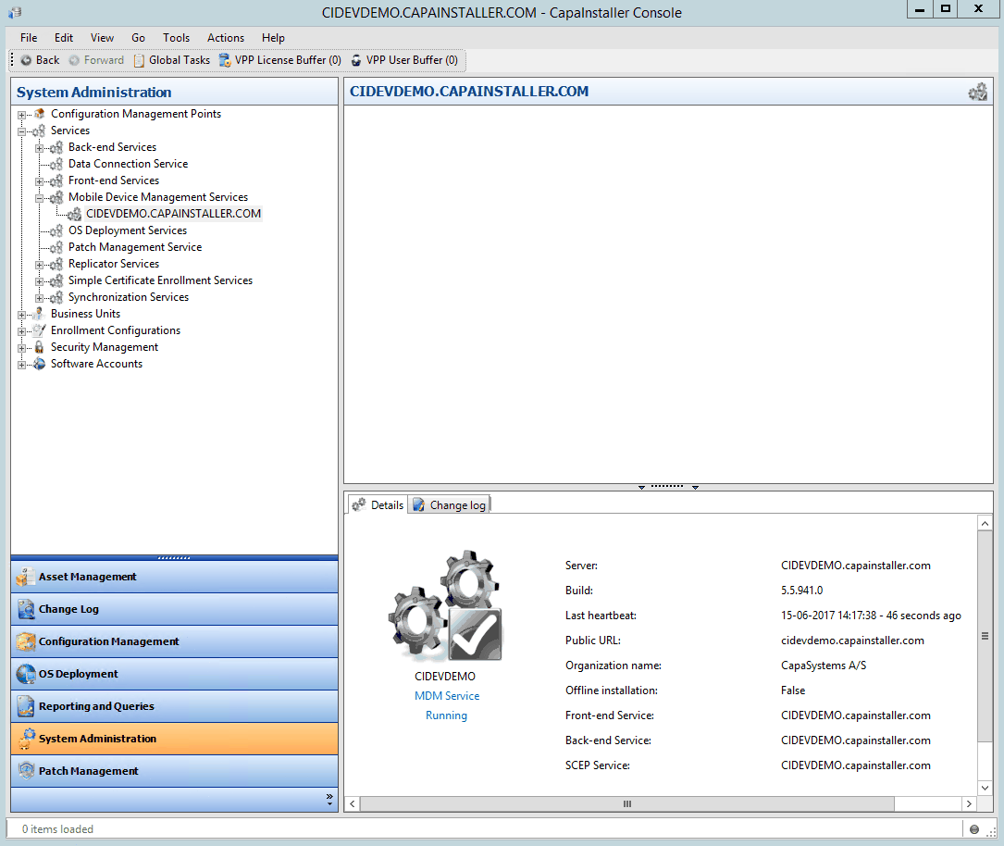Click the Back arrow icon
This screenshot has width=1004, height=846.
(x=26, y=60)
